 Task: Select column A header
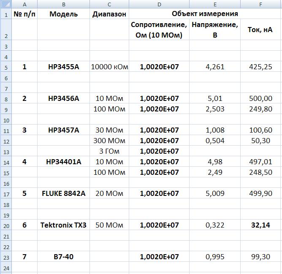(x=24, y=4)
